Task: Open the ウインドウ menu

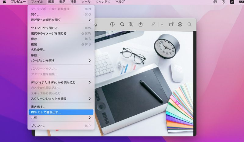Action: [103, 2]
